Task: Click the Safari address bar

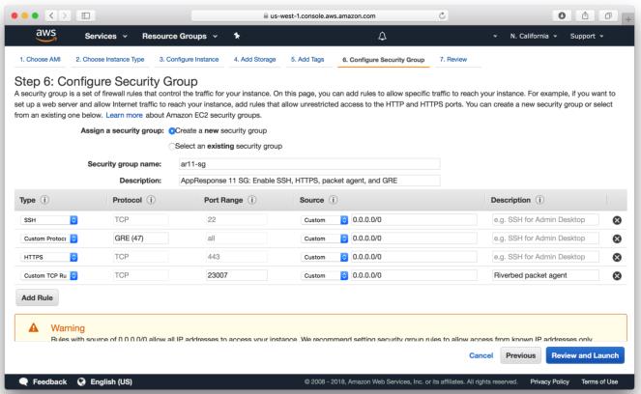Action: tap(319, 15)
